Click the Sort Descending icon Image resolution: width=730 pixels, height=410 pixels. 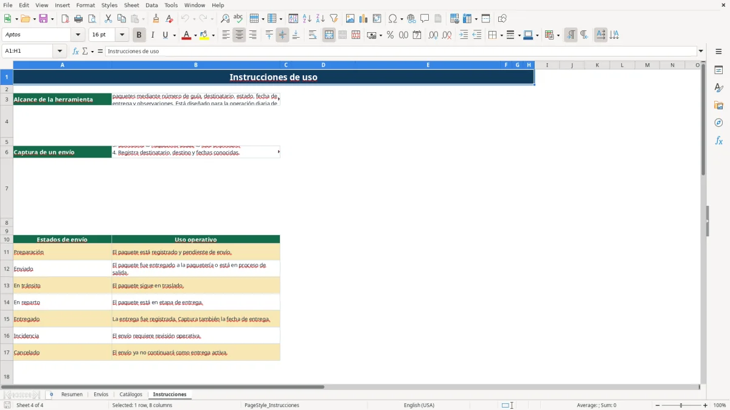tap(321, 19)
